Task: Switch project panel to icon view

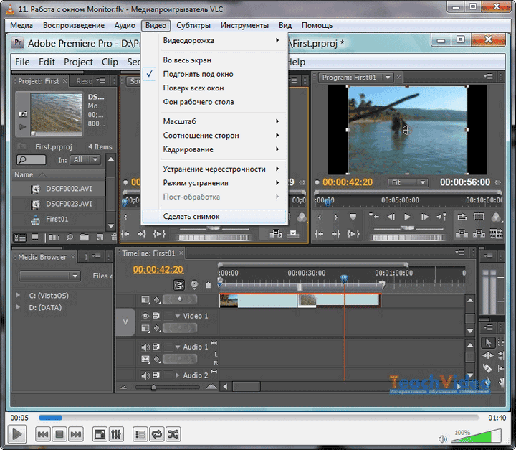Action: click(34, 238)
